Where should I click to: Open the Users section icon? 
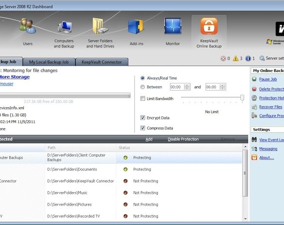click(x=28, y=26)
